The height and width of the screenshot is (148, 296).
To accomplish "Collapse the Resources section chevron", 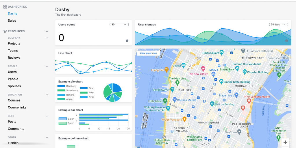I will tap(47, 31).
